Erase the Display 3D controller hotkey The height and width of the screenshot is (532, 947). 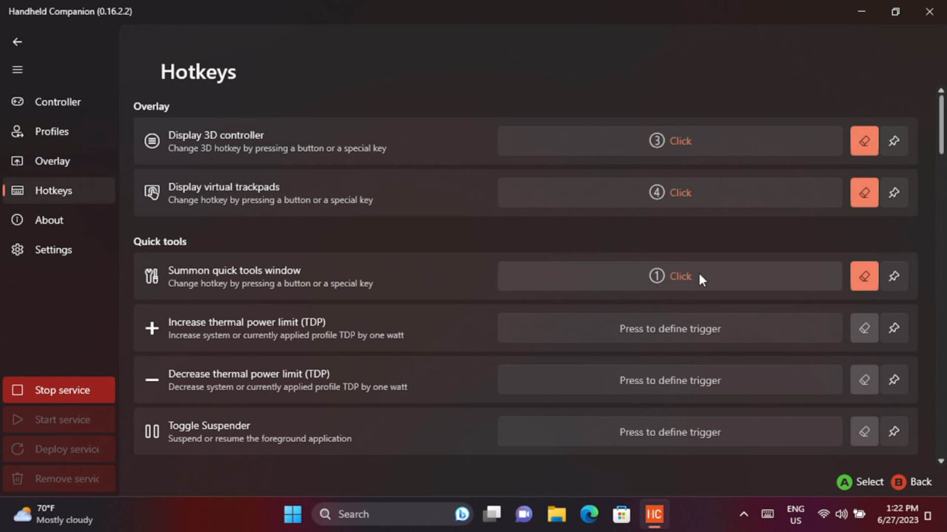[864, 141]
